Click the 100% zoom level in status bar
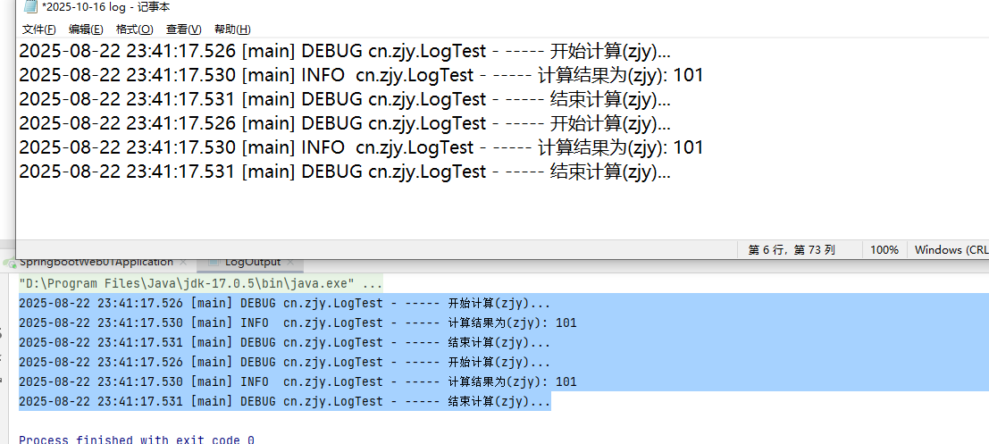 point(884,250)
